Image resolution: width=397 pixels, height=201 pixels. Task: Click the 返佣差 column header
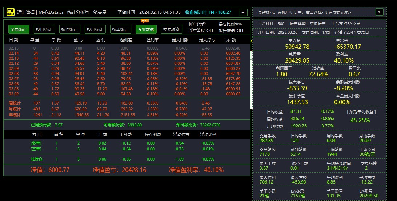[126, 40]
